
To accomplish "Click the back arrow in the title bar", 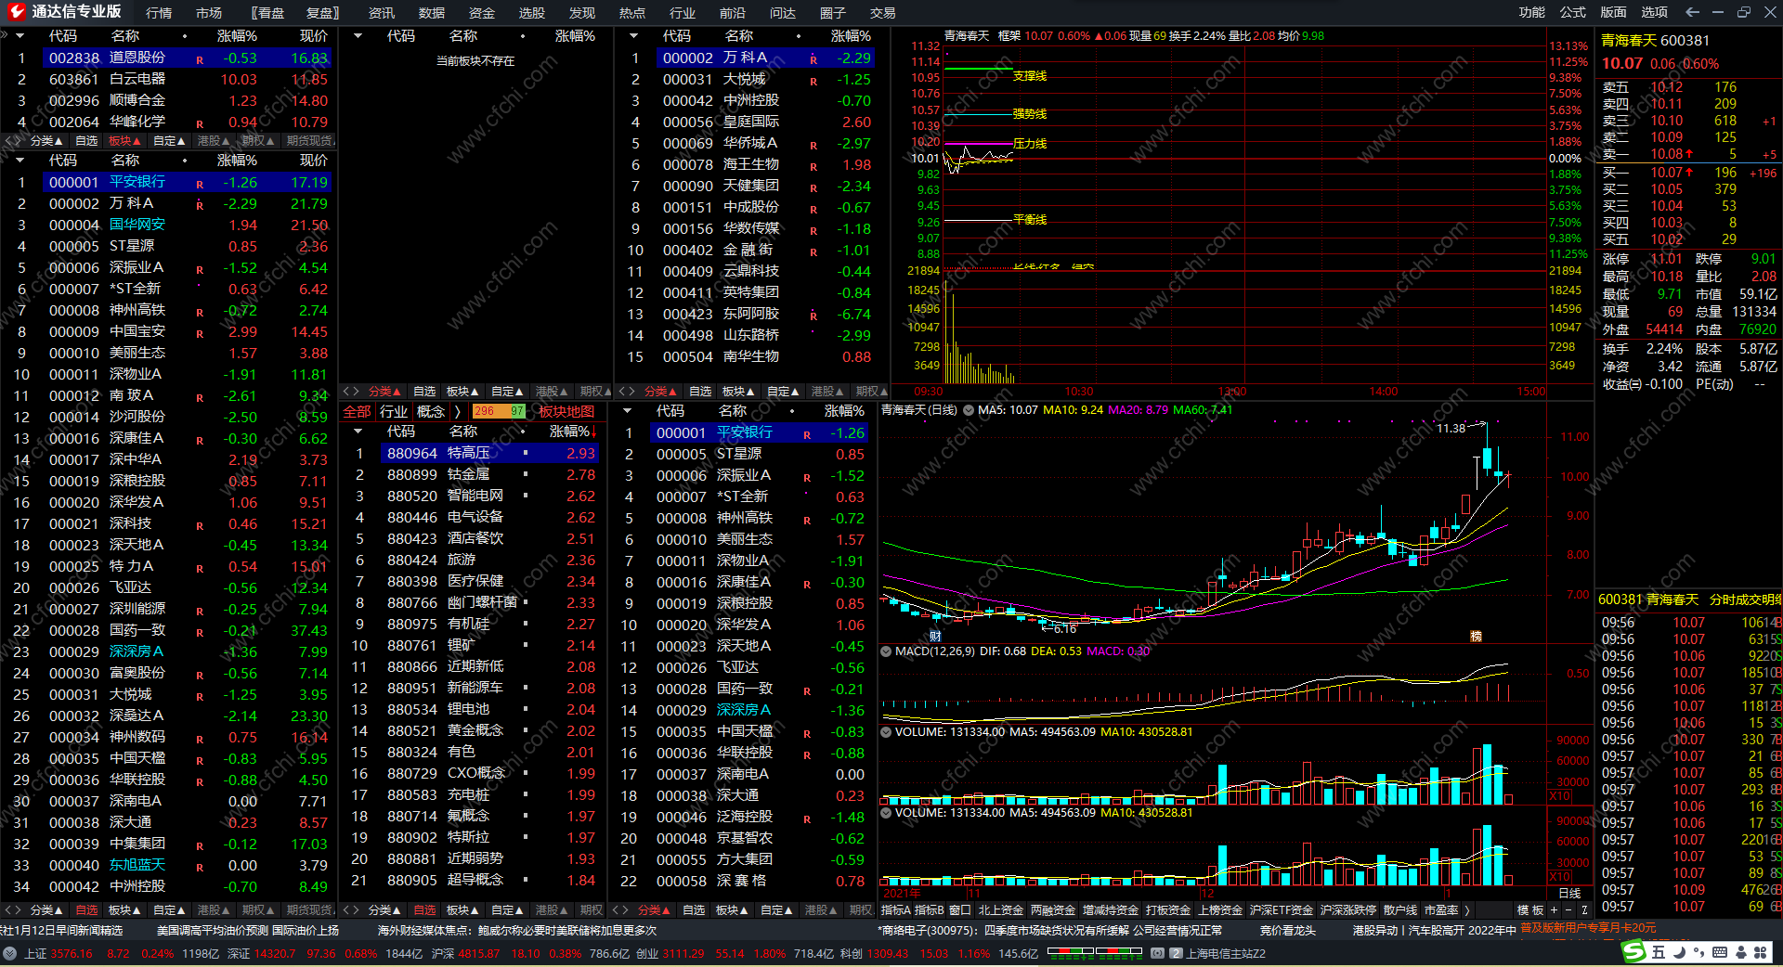I will coord(1692,12).
